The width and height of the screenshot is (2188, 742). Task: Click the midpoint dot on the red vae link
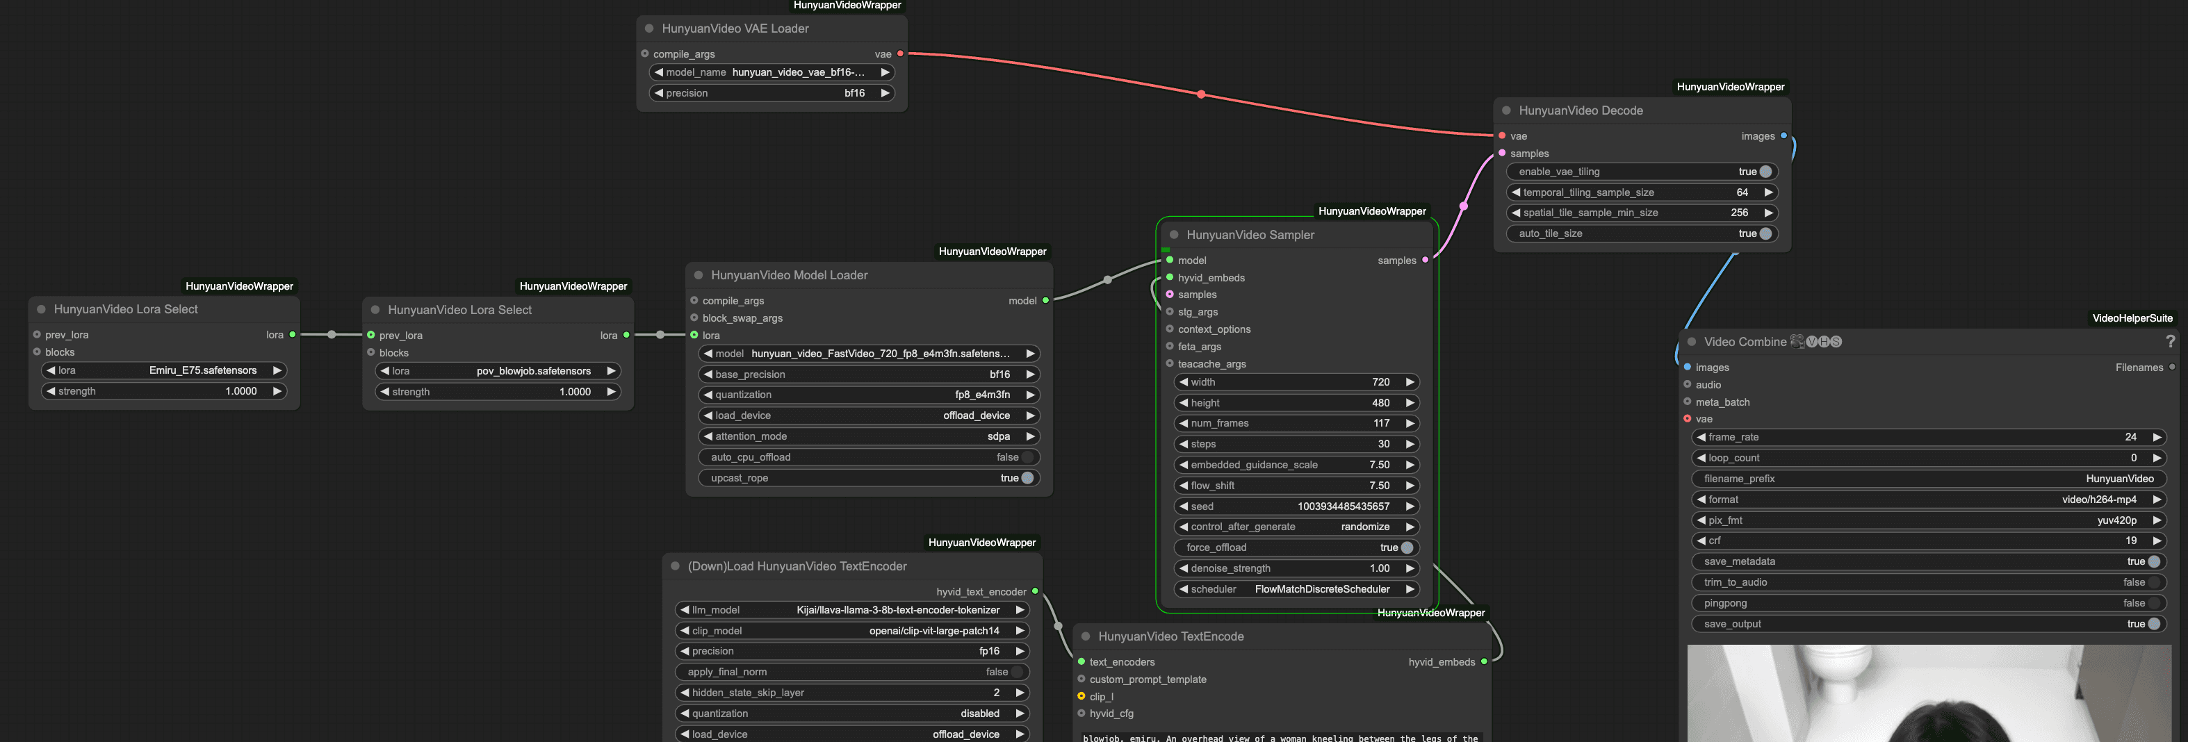click(x=1201, y=94)
